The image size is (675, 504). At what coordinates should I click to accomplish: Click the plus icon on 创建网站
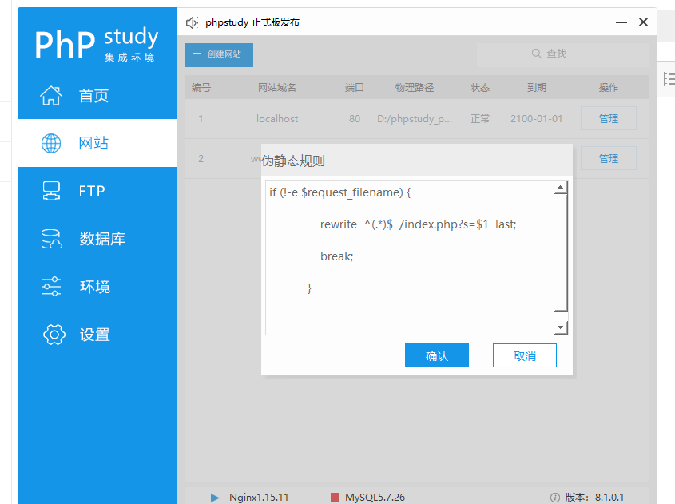[x=197, y=54]
